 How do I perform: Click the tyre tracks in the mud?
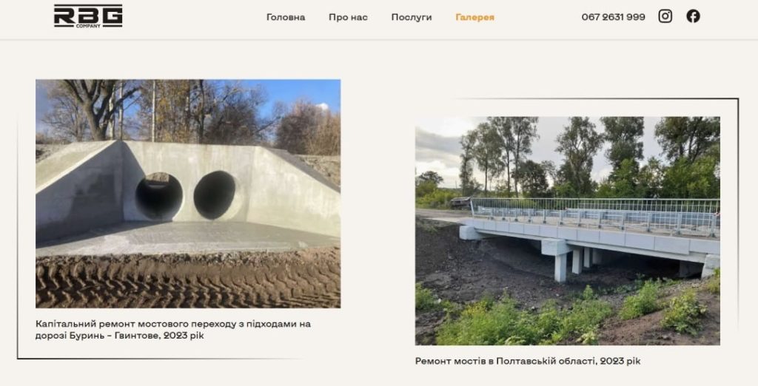pos(188,280)
